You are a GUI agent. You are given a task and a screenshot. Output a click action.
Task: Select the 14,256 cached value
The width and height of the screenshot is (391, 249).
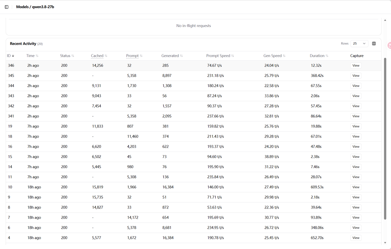click(x=98, y=66)
